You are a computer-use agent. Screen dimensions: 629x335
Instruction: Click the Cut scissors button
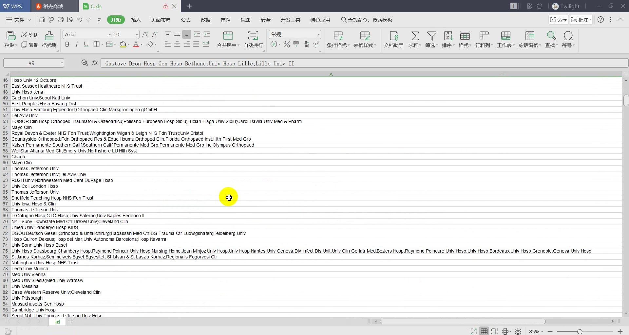[30, 35]
